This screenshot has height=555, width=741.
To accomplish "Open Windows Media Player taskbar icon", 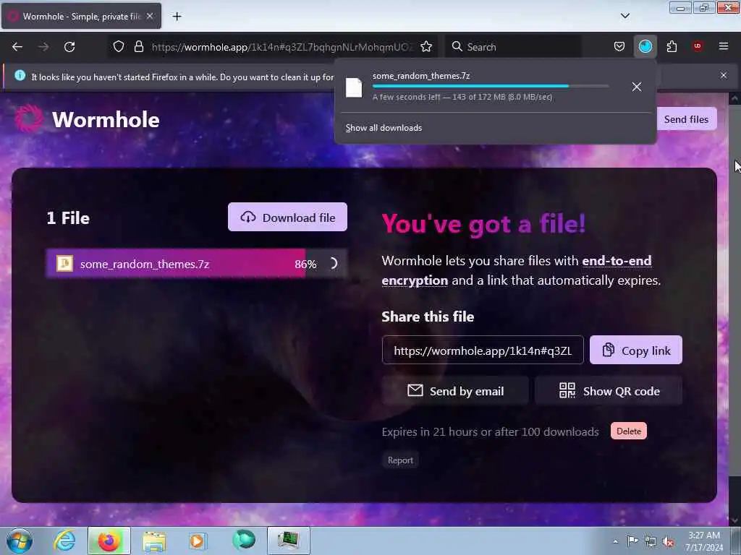I will [198, 541].
